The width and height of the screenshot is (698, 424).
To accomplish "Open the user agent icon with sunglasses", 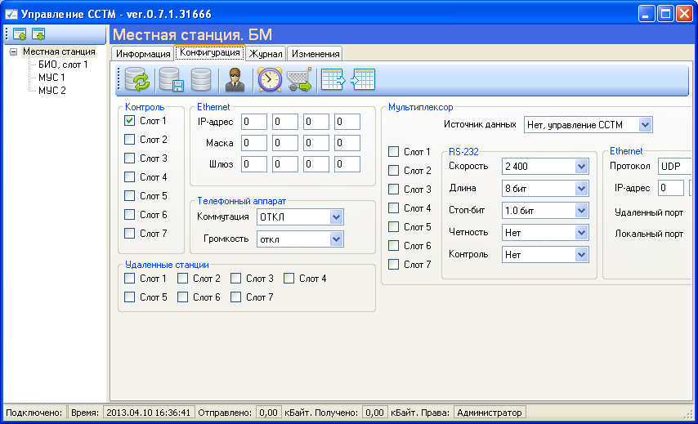I will [x=235, y=79].
